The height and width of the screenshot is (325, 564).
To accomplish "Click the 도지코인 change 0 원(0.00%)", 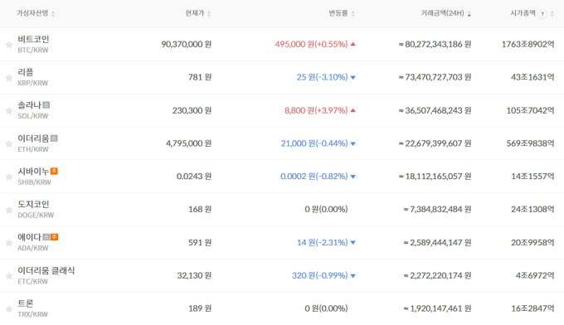I will (326, 209).
